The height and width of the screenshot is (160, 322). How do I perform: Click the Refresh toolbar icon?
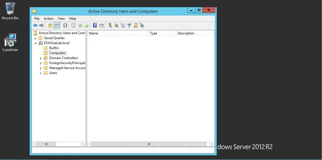[x=80, y=25]
